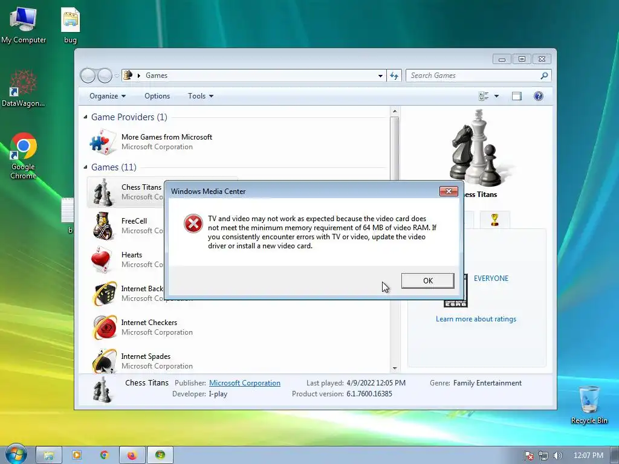This screenshot has height=464, width=619.
Task: Click the Action Center flag tray icon
Action: coord(528,456)
